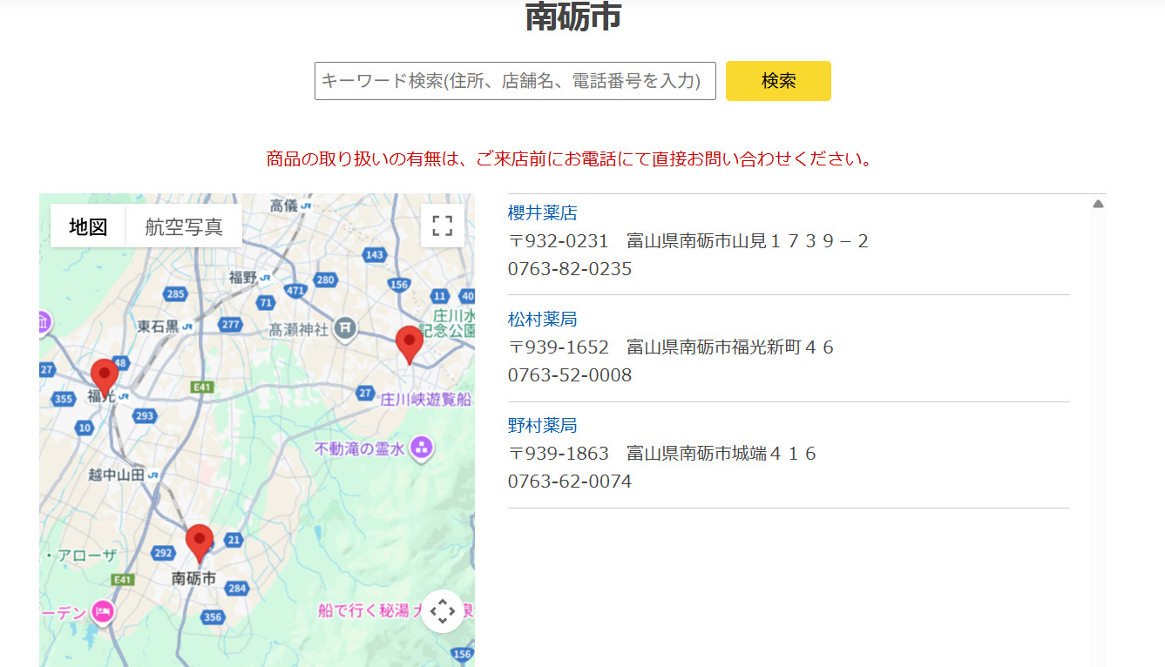Viewport: 1165px width, 667px height.
Task: Click the 東石黒 station marker on map
Action: 187,327
